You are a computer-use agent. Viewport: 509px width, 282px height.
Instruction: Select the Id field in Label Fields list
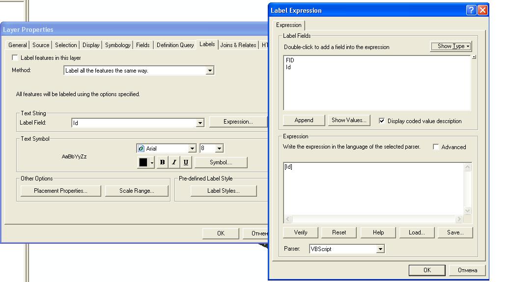pyautogui.click(x=288, y=67)
